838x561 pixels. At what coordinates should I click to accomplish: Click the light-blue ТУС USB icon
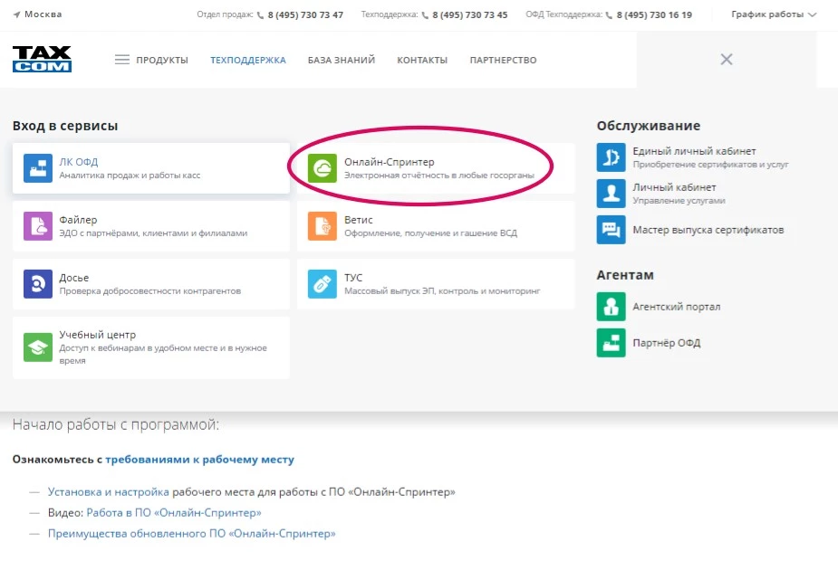pos(323,284)
